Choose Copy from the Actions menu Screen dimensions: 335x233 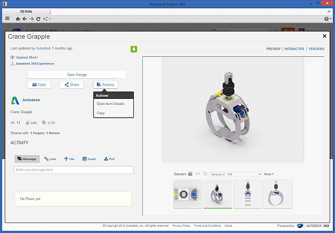101,113
